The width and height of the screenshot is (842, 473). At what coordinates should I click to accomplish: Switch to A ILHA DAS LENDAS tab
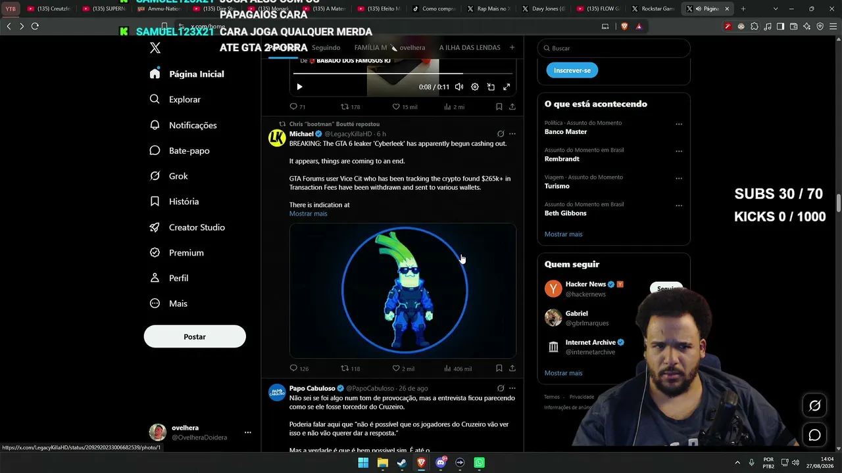point(470,48)
